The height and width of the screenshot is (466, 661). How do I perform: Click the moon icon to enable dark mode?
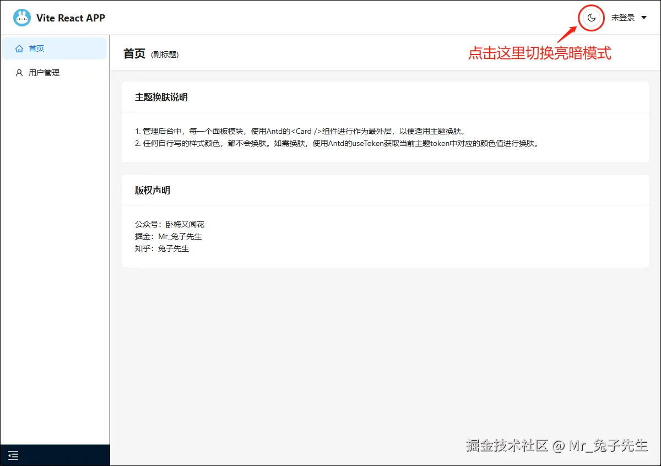tap(591, 18)
